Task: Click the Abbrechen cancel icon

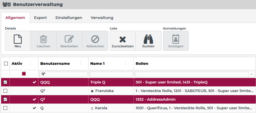Action: click(x=95, y=39)
